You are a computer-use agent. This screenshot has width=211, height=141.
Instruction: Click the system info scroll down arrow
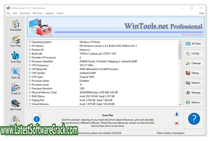point(180,105)
